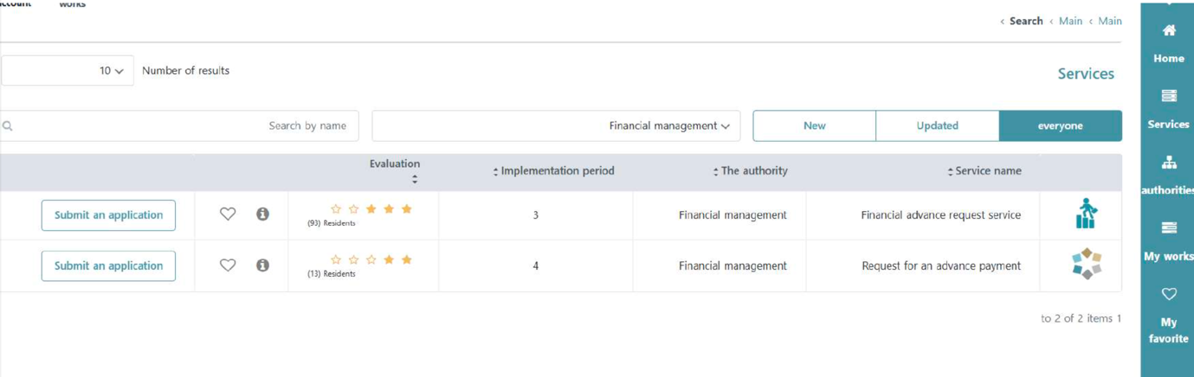
Task: Submit an application for Financial advance request
Action: pyautogui.click(x=108, y=215)
